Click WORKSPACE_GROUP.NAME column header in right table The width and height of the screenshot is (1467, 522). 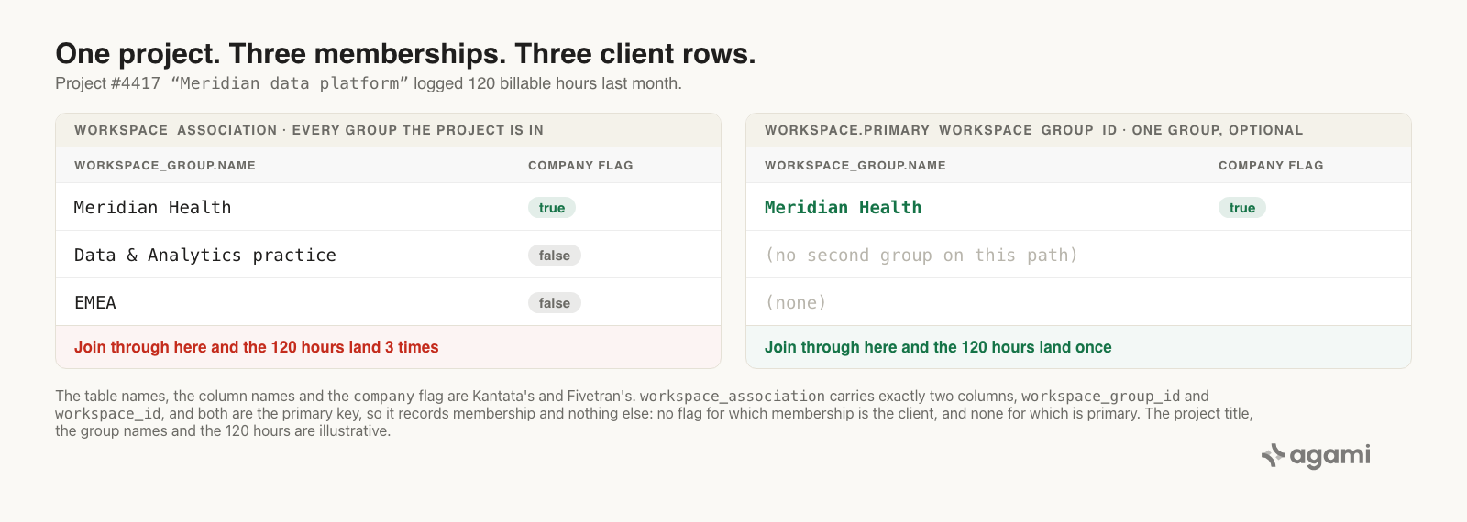click(x=855, y=166)
